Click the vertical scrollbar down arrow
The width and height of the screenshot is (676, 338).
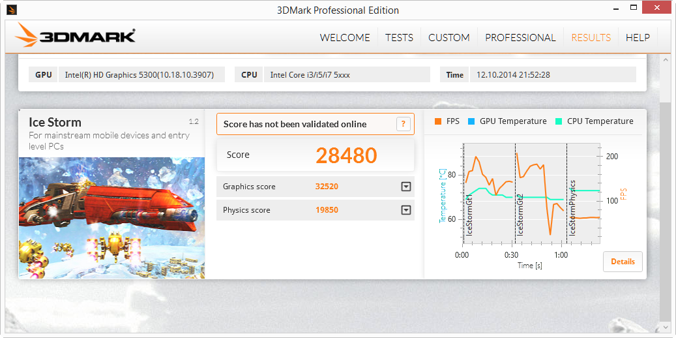[664, 327]
